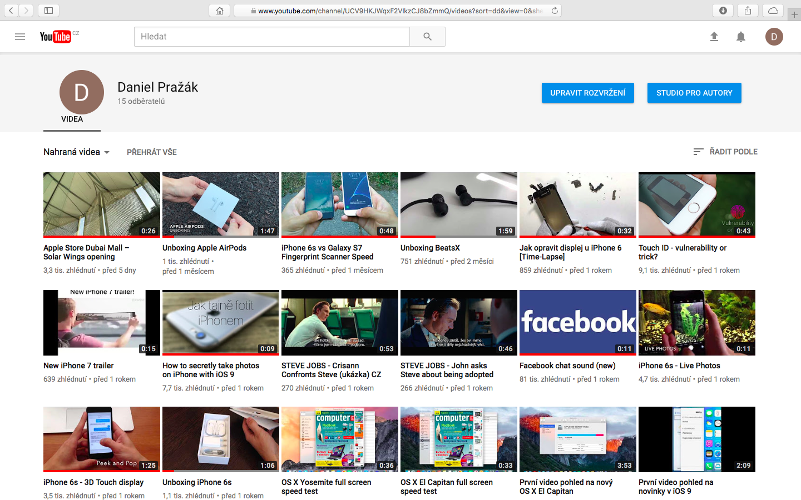Open the account avatar menu
This screenshot has height=500, width=801.
(774, 37)
